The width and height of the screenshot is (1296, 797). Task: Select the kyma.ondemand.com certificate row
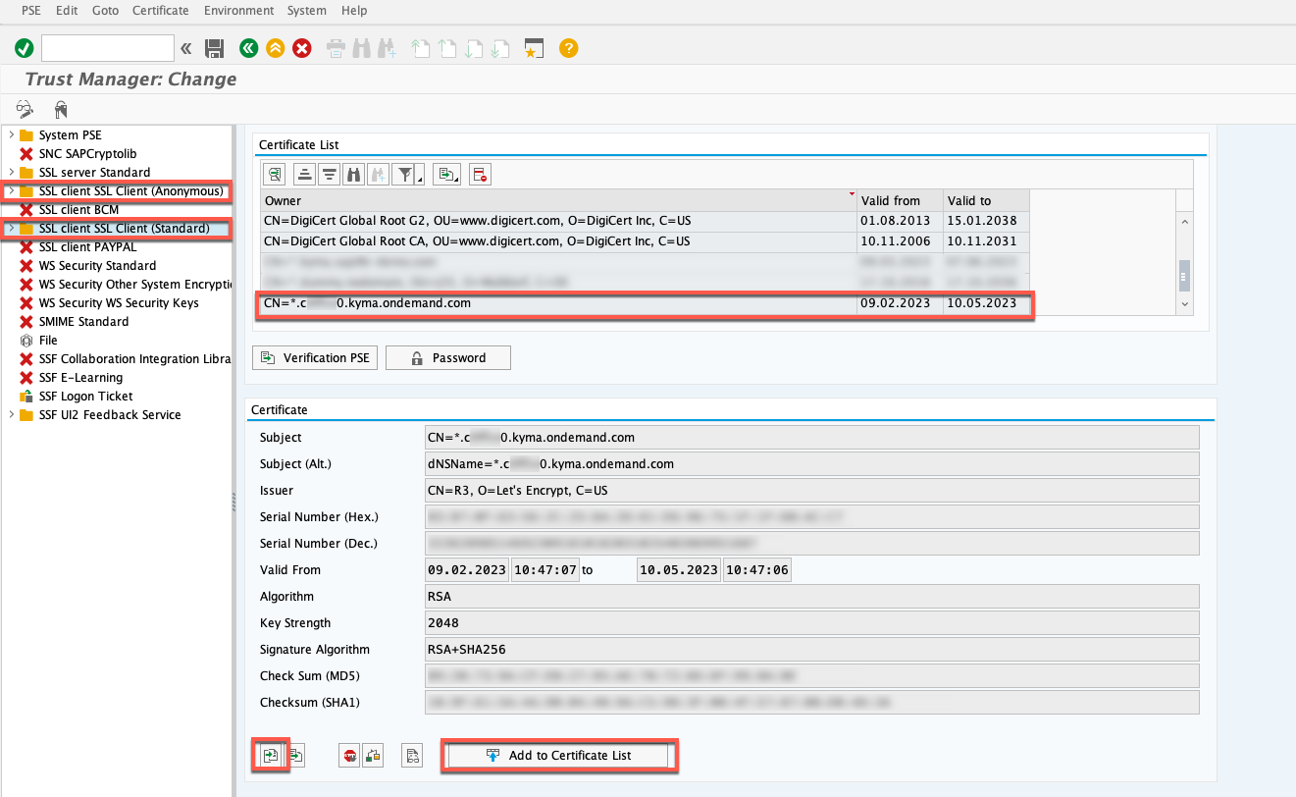[644, 303]
